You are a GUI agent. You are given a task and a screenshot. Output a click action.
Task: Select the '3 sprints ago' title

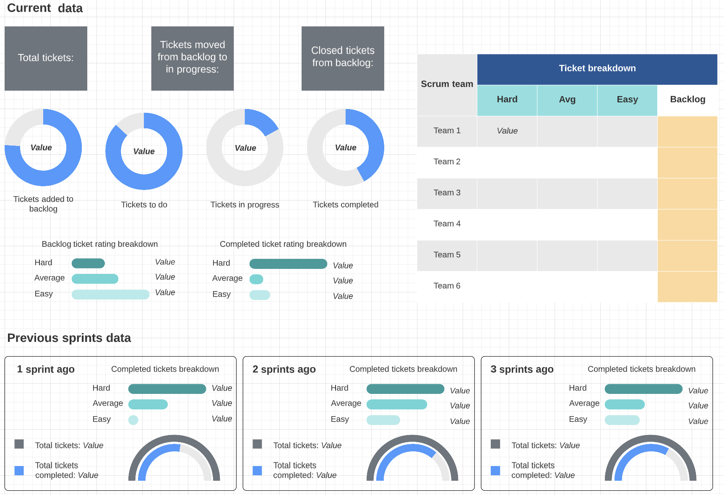coord(522,369)
